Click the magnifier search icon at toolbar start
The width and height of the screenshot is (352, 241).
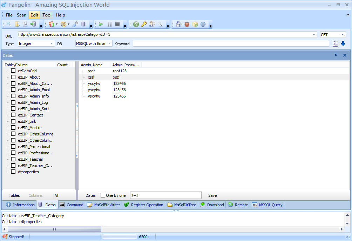pos(9,24)
